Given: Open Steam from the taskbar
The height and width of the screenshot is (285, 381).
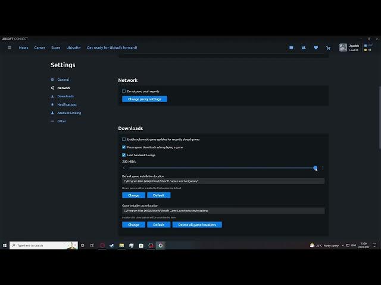Looking at the screenshot, I should [x=111, y=245].
